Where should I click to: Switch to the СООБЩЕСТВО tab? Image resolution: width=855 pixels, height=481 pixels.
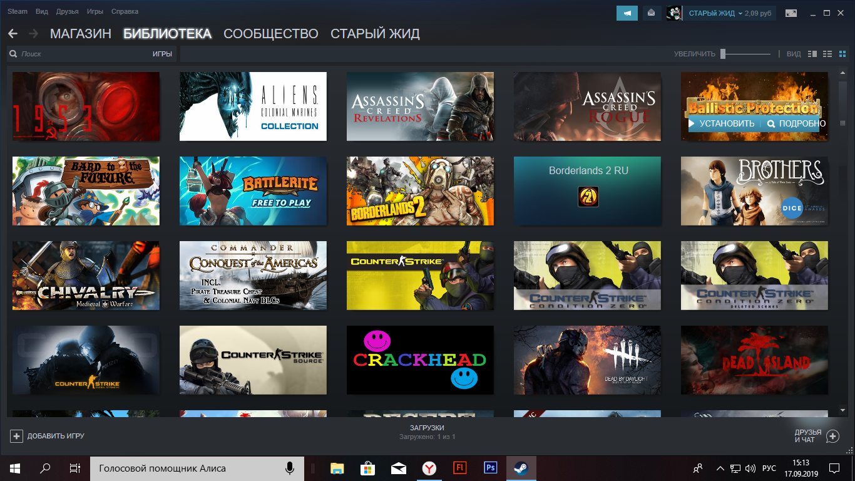[271, 34]
